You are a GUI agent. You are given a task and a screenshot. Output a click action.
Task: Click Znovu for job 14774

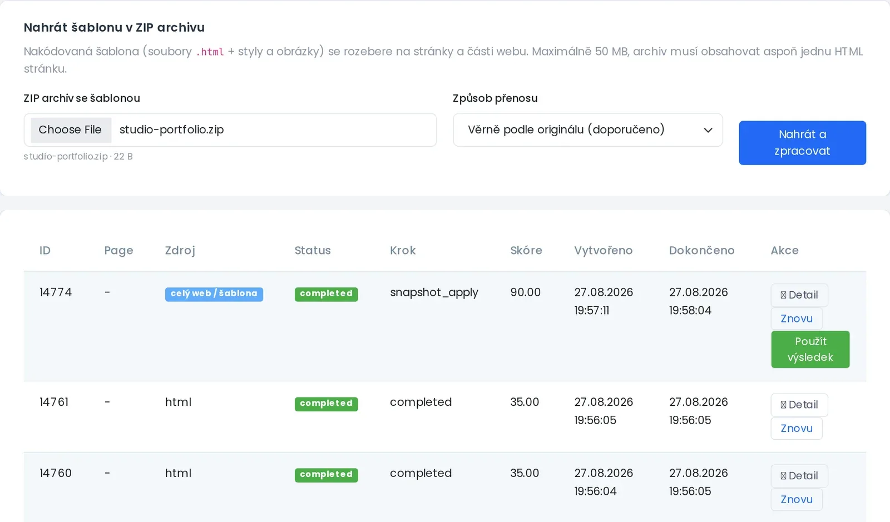pyautogui.click(x=797, y=319)
